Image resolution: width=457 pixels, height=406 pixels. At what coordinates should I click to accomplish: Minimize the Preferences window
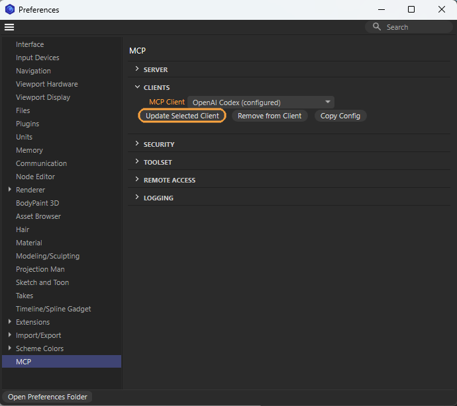click(381, 9)
